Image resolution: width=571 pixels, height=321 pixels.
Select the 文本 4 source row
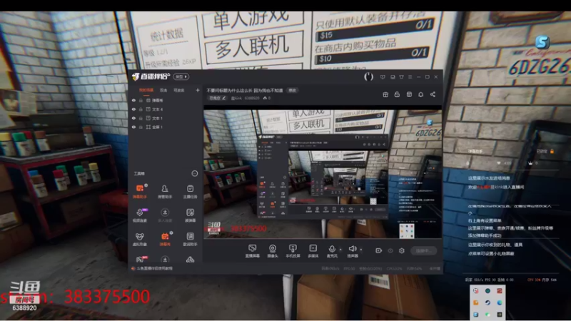tap(166, 109)
